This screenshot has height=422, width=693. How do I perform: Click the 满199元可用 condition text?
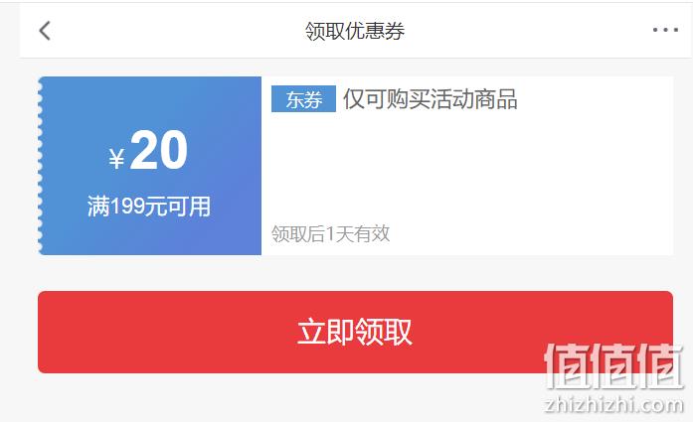(x=148, y=207)
